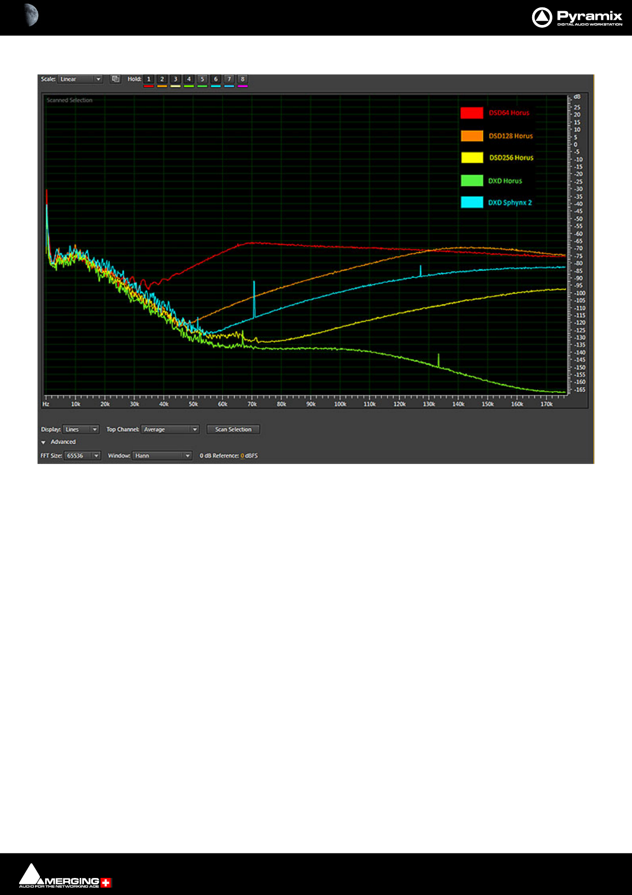Screen dimensions: 632x895
Task: Click the 100k frequency axis label
Action: click(340, 404)
